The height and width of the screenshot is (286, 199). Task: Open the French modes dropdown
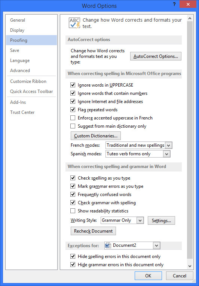pos(168,145)
